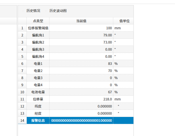175x136 pixels.
Task: Select the 电量3 row
Action: pyautogui.click(x=38, y=78)
